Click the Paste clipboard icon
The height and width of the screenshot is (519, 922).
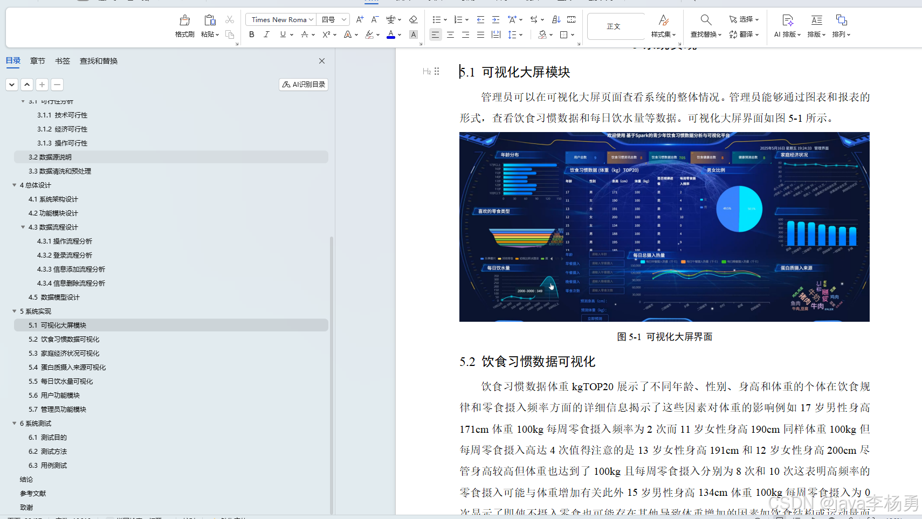click(210, 20)
